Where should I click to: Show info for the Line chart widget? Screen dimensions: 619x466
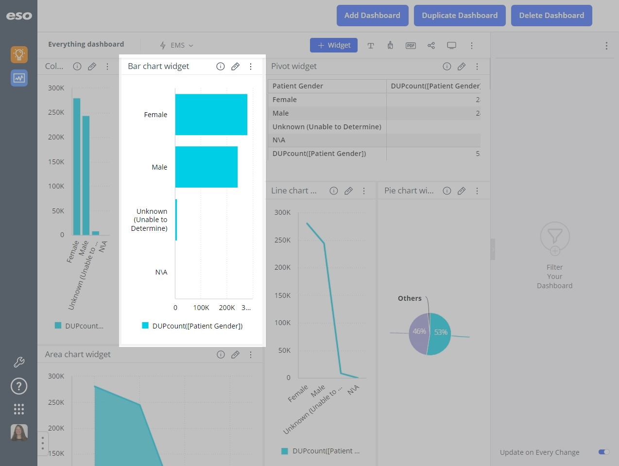(x=334, y=191)
